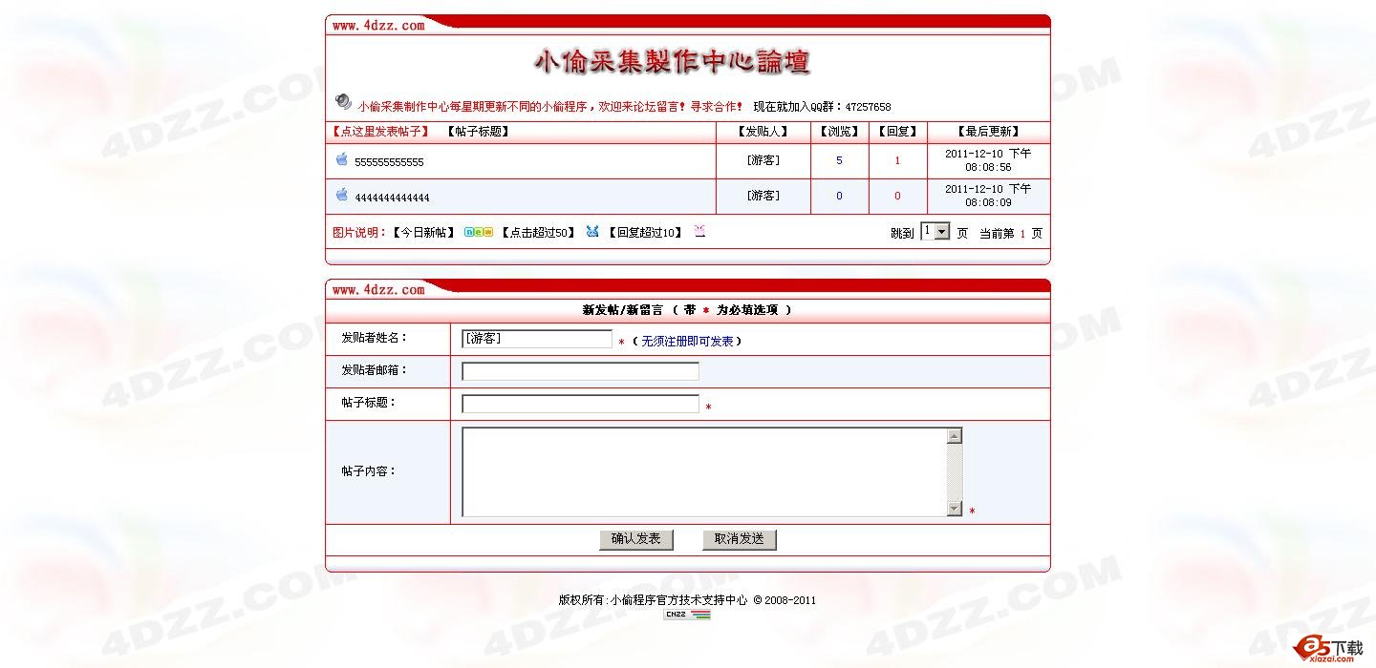Click the reply count 1 in first row
This screenshot has height=668, width=1376.
[897, 160]
